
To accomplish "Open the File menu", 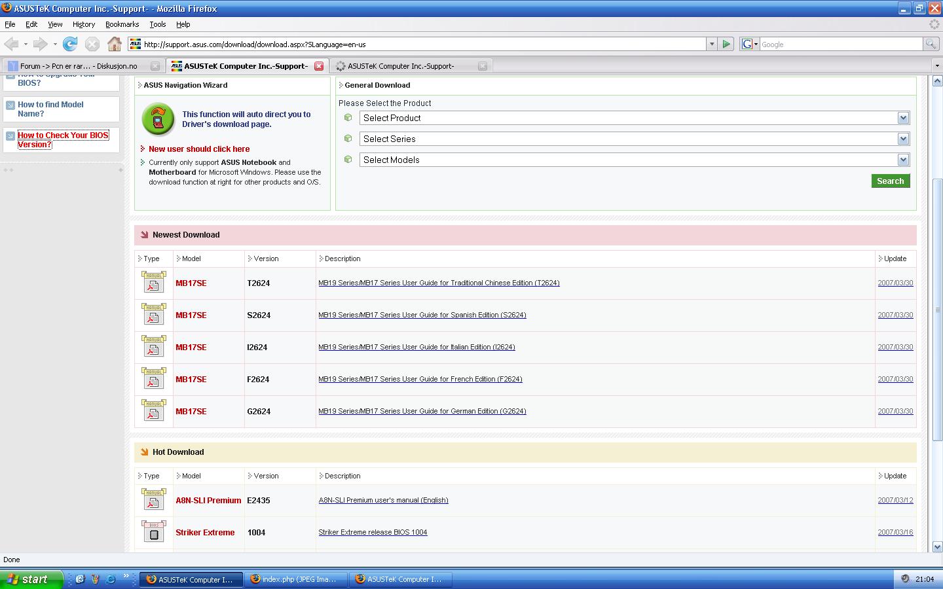I will pyautogui.click(x=10, y=24).
